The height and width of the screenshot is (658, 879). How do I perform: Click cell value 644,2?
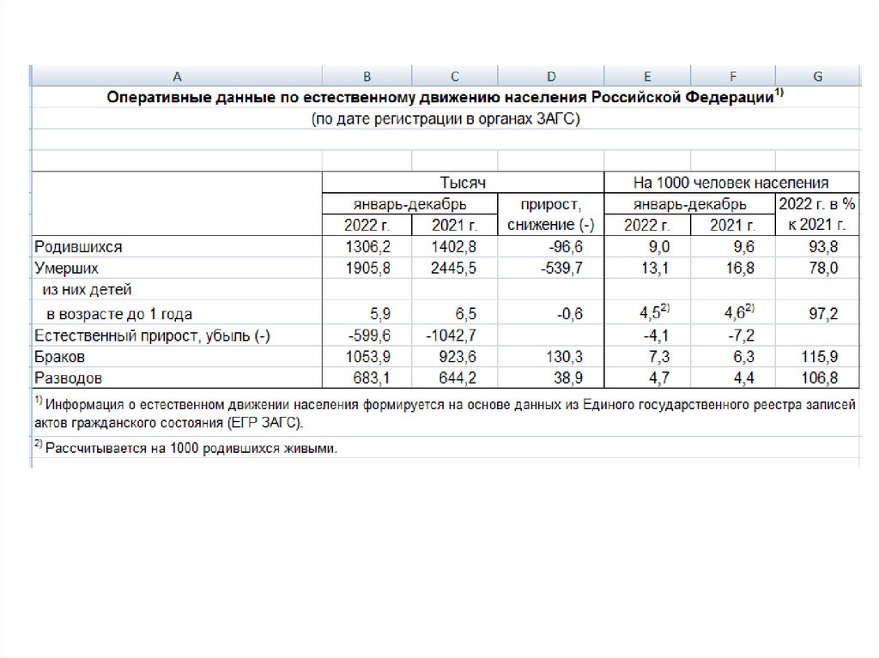(458, 378)
